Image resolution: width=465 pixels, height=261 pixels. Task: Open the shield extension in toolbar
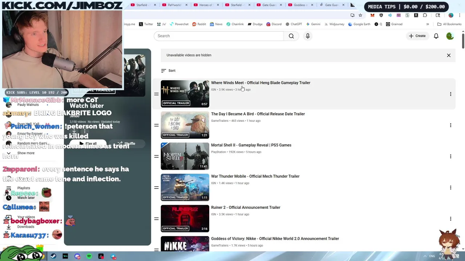click(381, 15)
